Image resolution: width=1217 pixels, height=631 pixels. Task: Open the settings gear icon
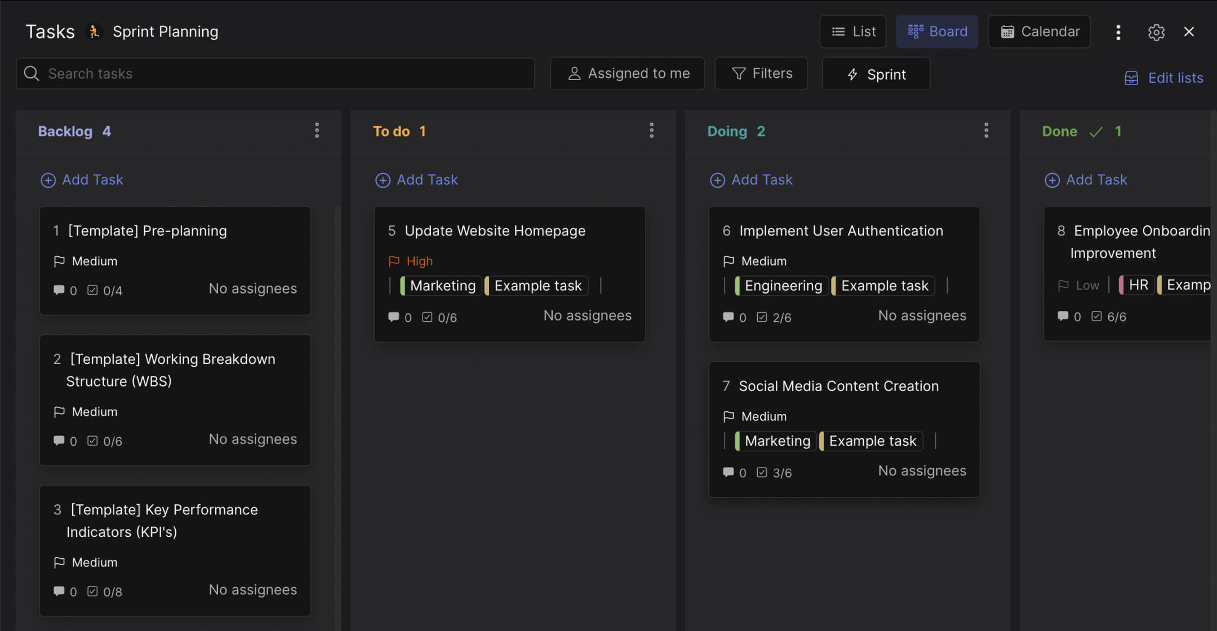point(1157,32)
